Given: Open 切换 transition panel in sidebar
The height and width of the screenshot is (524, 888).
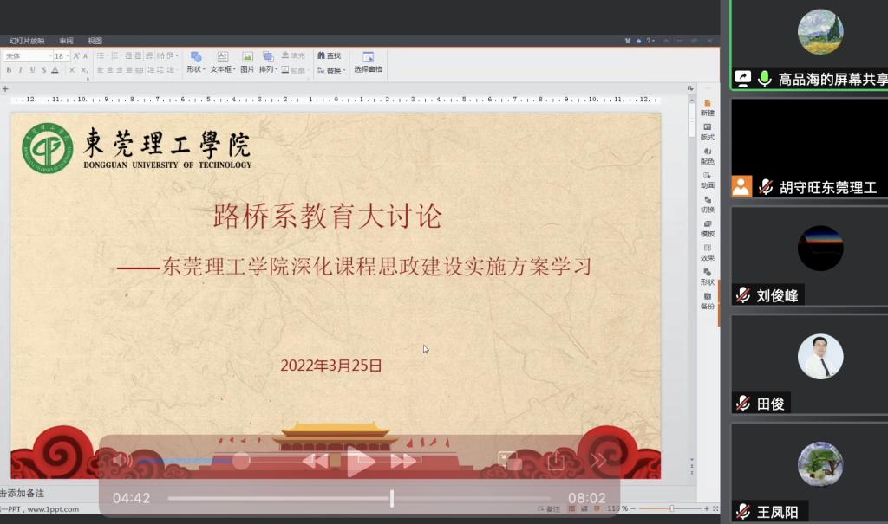Looking at the screenshot, I should [708, 204].
